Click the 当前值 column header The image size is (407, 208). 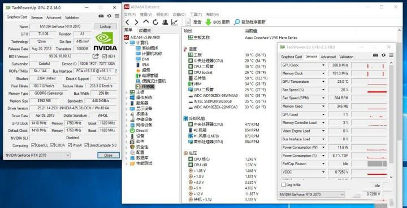point(251,31)
